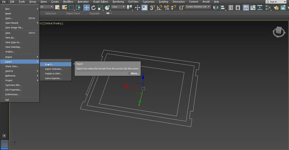Open the Select by Name tool

(64, 7)
